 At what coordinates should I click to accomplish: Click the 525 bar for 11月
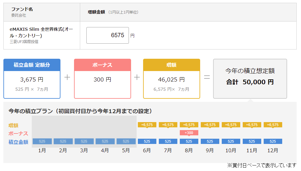pyautogui.click(x=252, y=141)
